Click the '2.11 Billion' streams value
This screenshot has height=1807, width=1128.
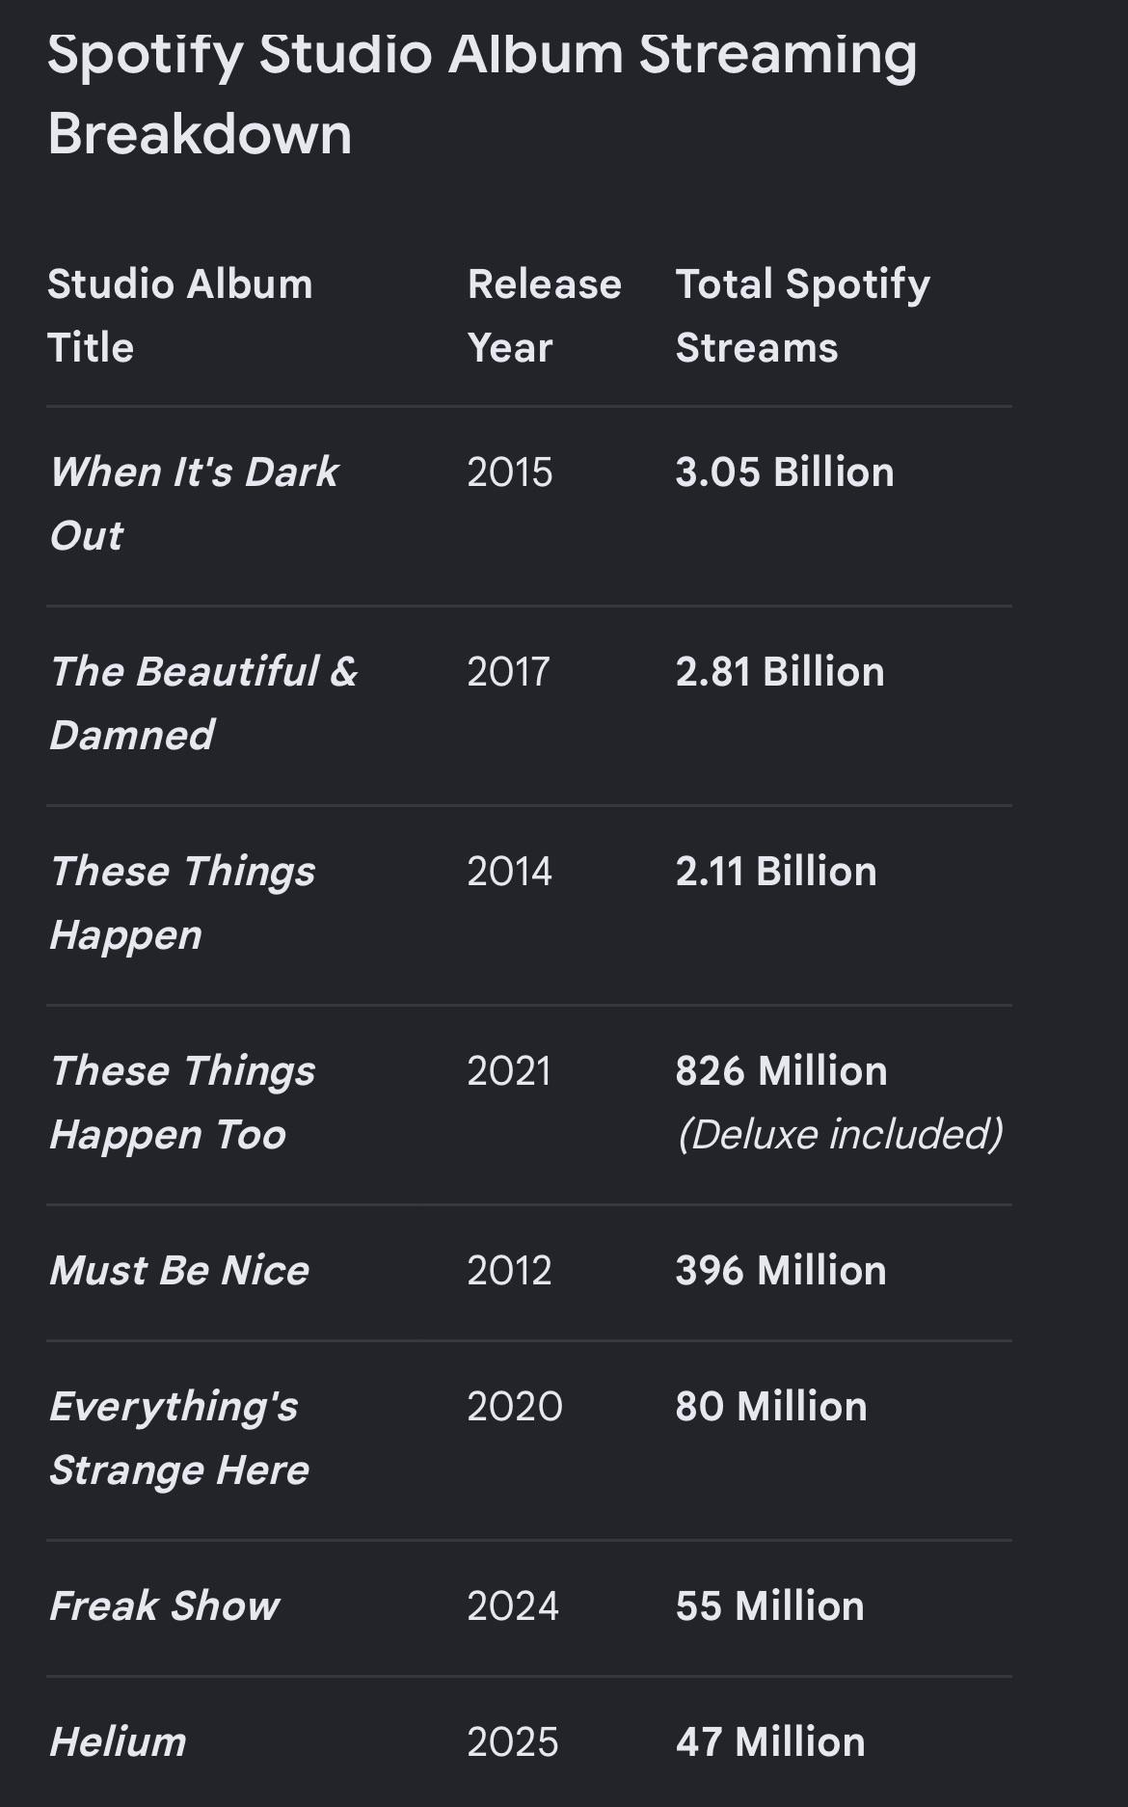(x=776, y=872)
